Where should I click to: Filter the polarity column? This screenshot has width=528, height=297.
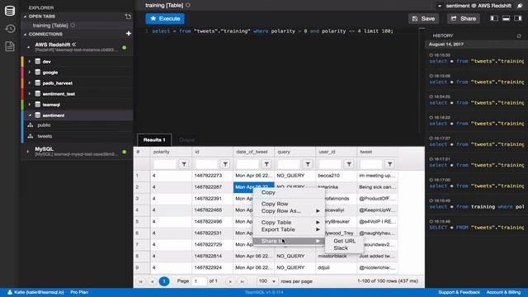[184, 164]
